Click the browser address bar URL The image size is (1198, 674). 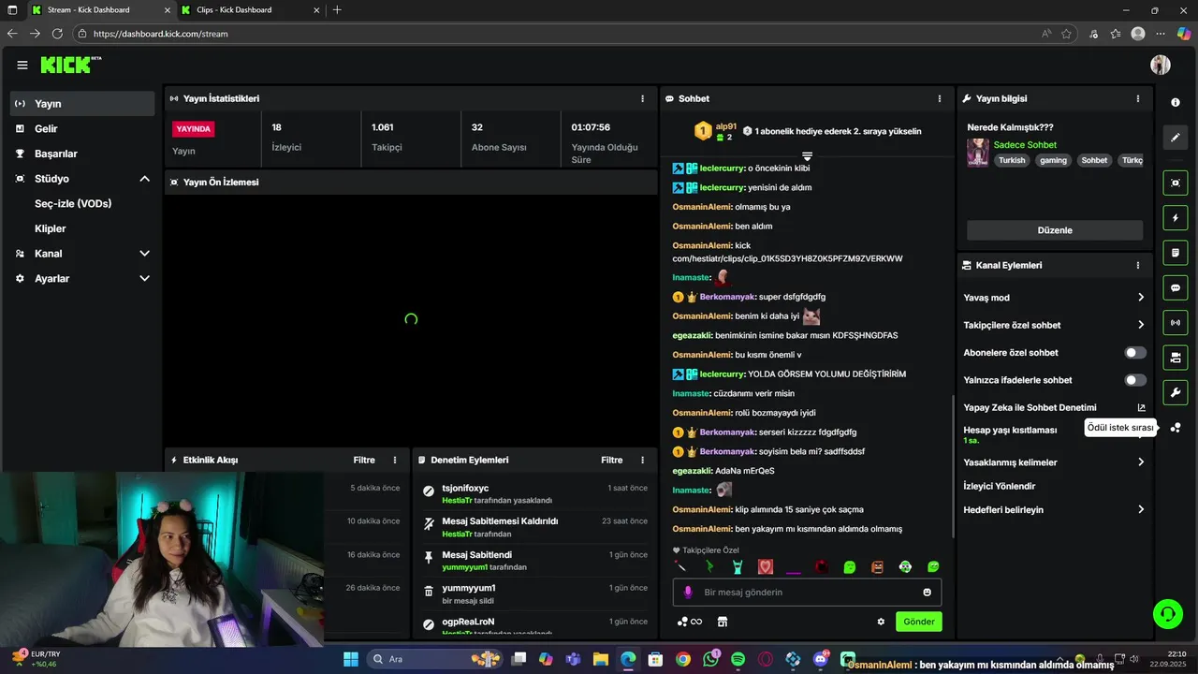click(x=160, y=34)
